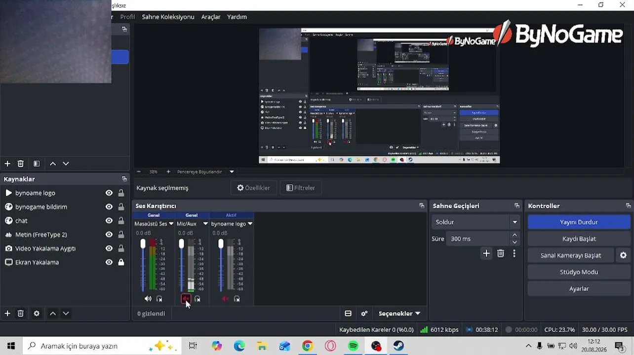634x355 pixels.
Task: Unmute the bynoame logo audio channel
Action: coord(226,299)
